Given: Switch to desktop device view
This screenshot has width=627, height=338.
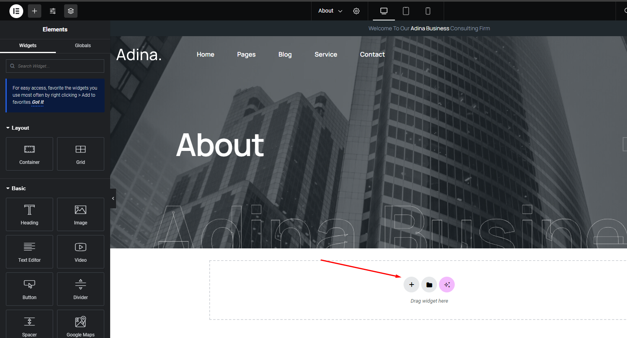Looking at the screenshot, I should (384, 11).
